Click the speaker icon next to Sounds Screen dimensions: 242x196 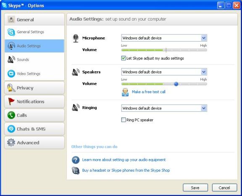(x=11, y=60)
